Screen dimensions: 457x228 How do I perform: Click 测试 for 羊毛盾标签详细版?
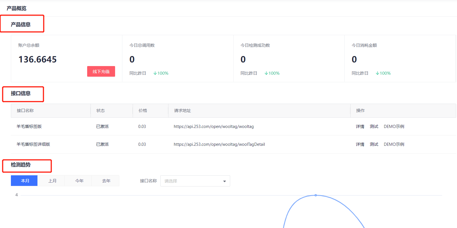(x=374, y=144)
